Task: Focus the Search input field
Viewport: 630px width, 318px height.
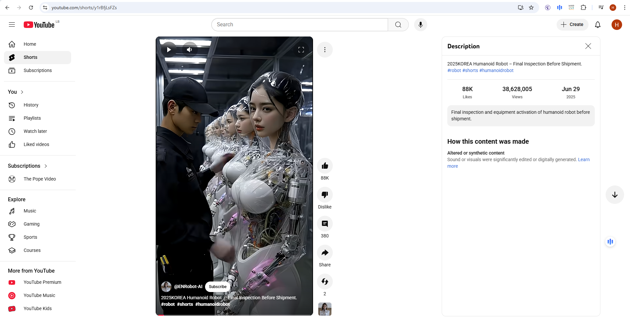Action: [x=300, y=25]
